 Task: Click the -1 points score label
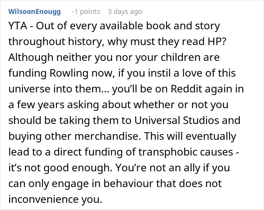tap(86, 12)
